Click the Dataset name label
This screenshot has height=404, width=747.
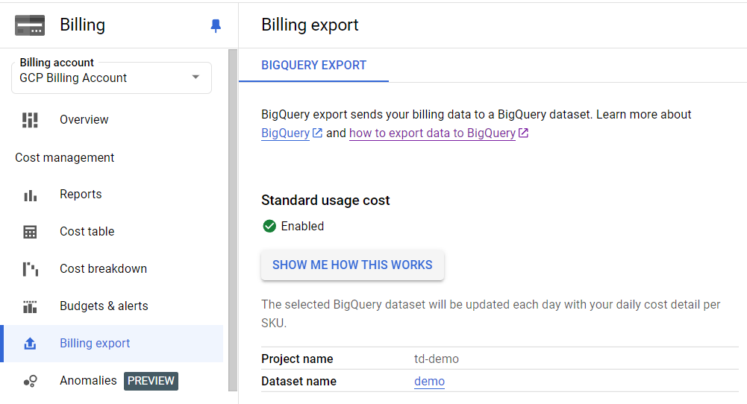tap(299, 381)
